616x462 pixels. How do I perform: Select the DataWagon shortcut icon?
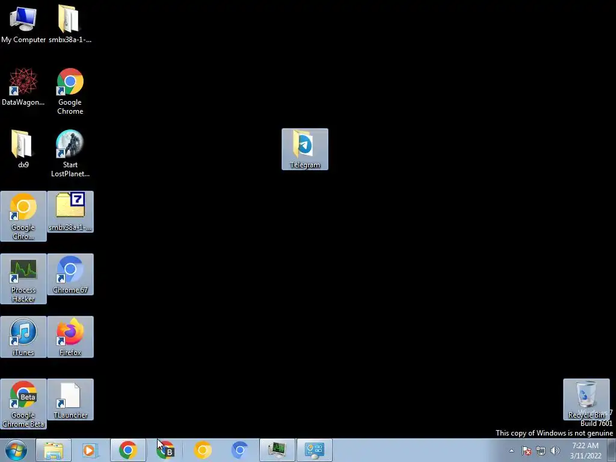pos(23,87)
